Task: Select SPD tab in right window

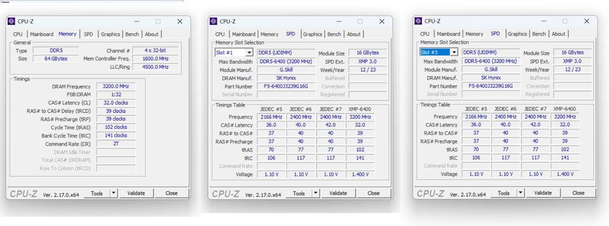Action: click(495, 33)
